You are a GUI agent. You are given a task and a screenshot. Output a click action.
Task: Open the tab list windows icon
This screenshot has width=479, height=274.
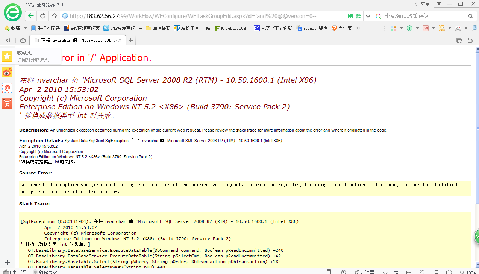(459, 40)
